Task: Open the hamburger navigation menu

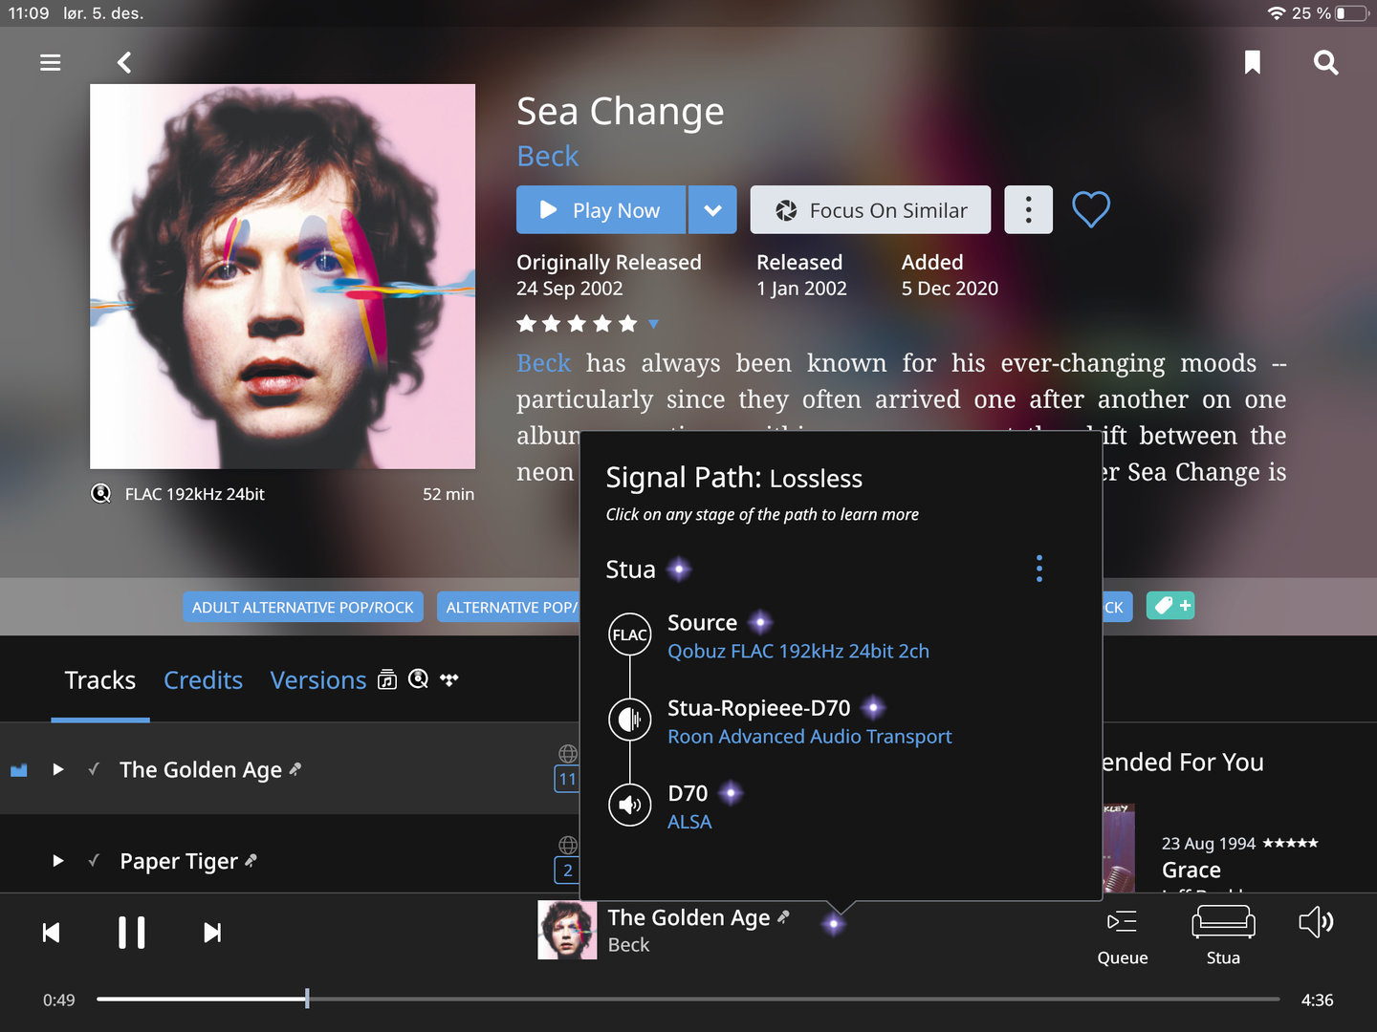Action: point(51,63)
